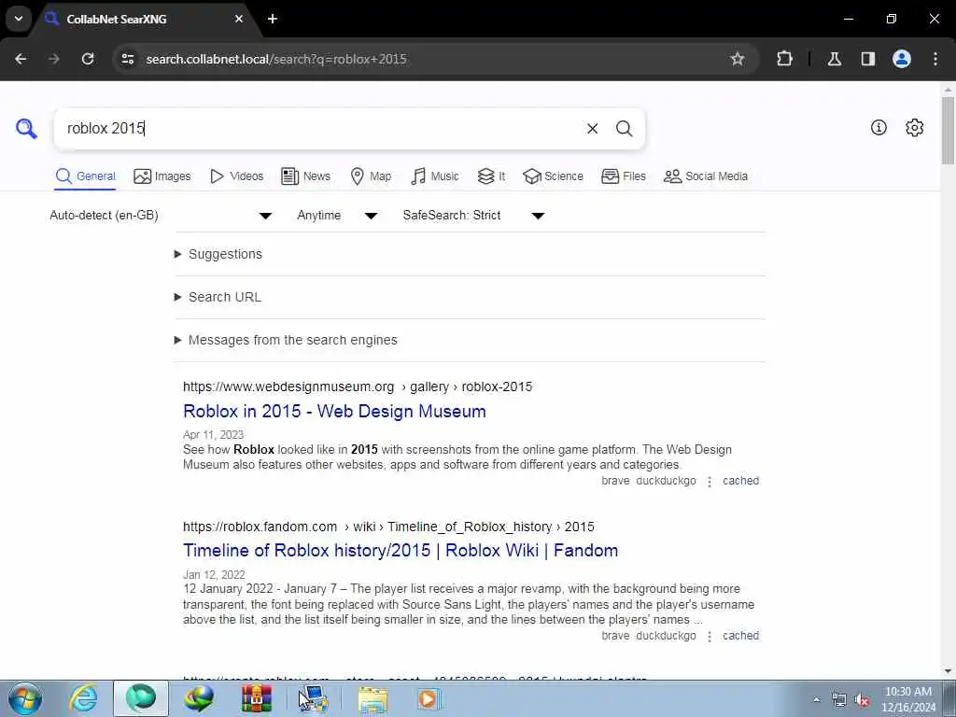Switch to the It category
This screenshot has width=956, height=717.
(491, 176)
